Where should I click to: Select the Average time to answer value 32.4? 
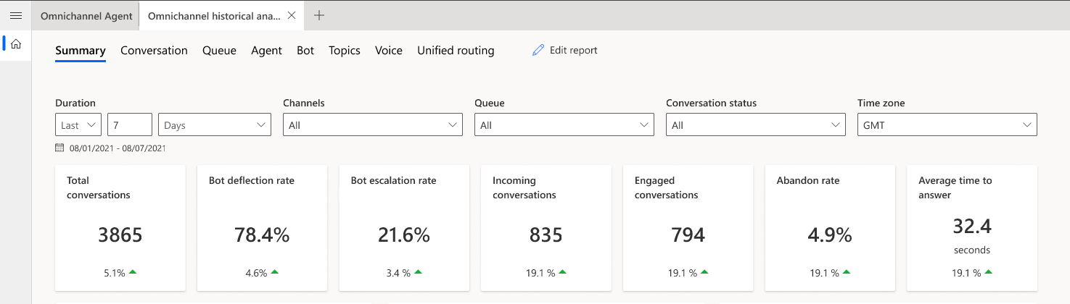[972, 227]
